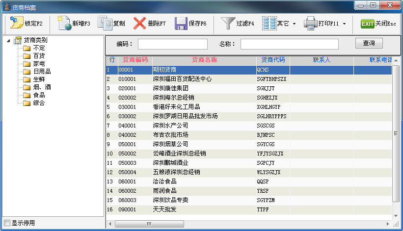
Task: Click the red delete (删除F7) icon
Action: click(140, 23)
